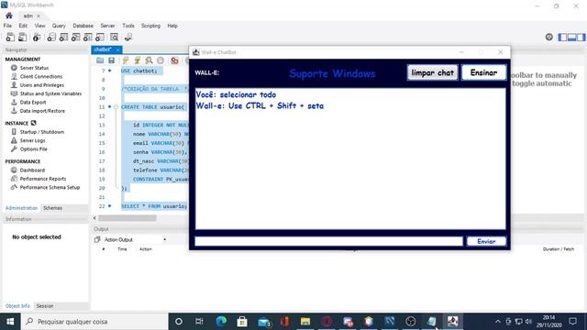
Task: Open Server Status in Navigator
Action: (34, 68)
